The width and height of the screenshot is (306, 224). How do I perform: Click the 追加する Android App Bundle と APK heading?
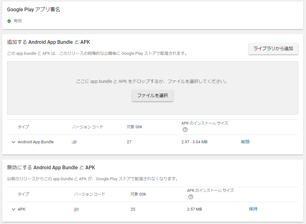point(49,42)
